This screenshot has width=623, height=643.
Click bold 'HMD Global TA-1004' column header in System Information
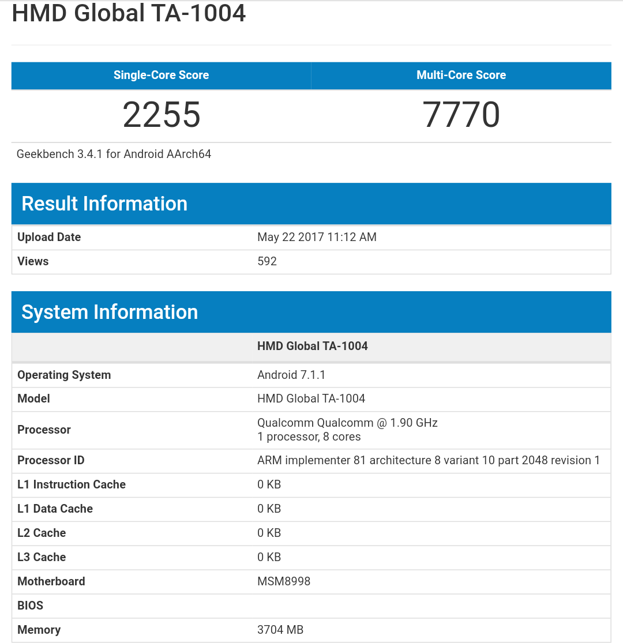click(312, 346)
